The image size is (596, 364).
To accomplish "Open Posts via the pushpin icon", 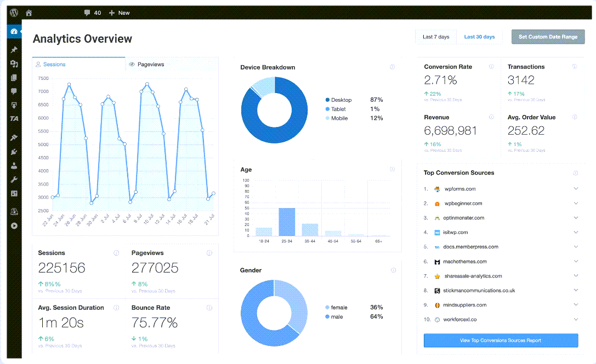I will click(14, 50).
